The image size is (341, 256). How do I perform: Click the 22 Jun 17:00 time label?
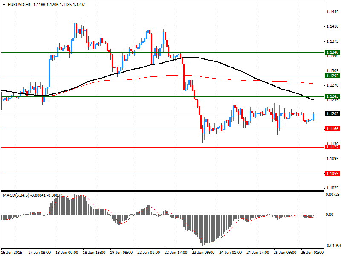pyautogui.click(x=176, y=253)
